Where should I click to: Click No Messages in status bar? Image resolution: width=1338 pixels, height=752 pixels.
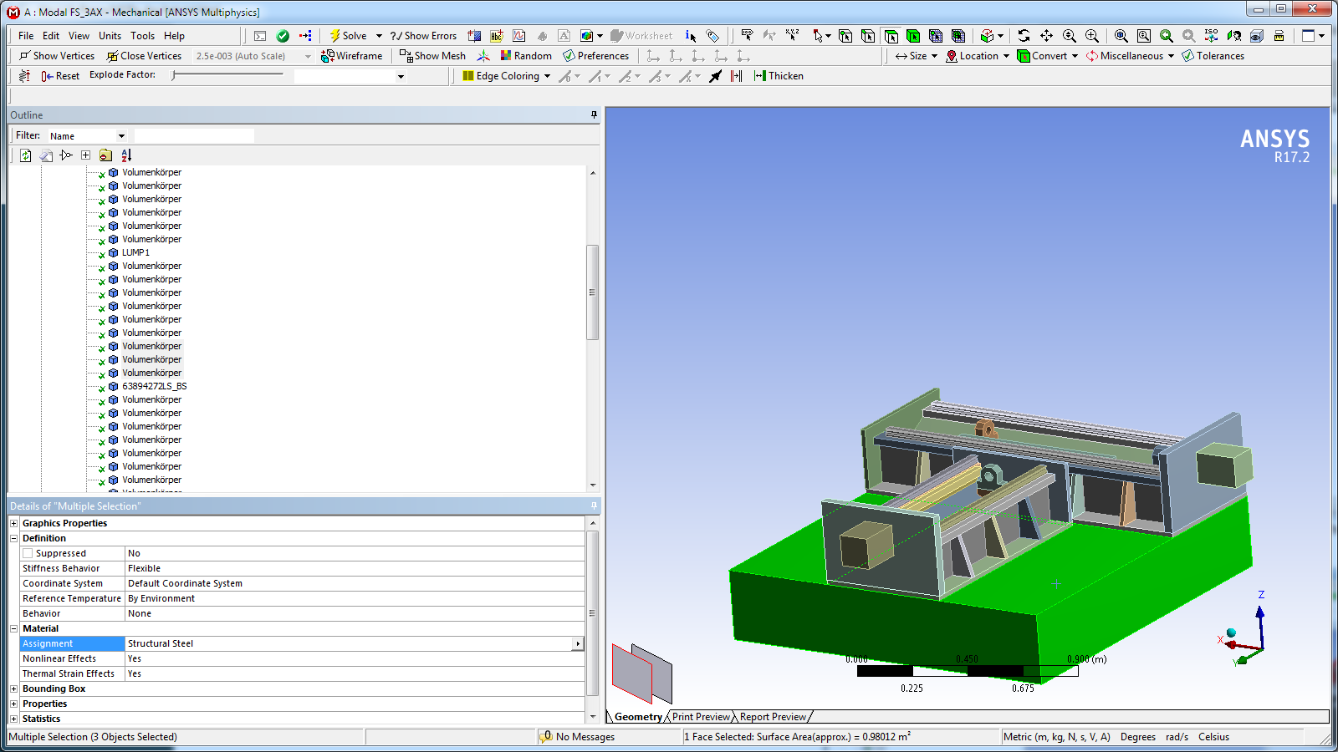click(x=578, y=737)
